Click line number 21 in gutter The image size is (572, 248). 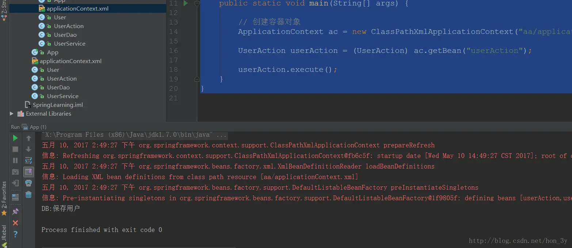(x=173, y=98)
